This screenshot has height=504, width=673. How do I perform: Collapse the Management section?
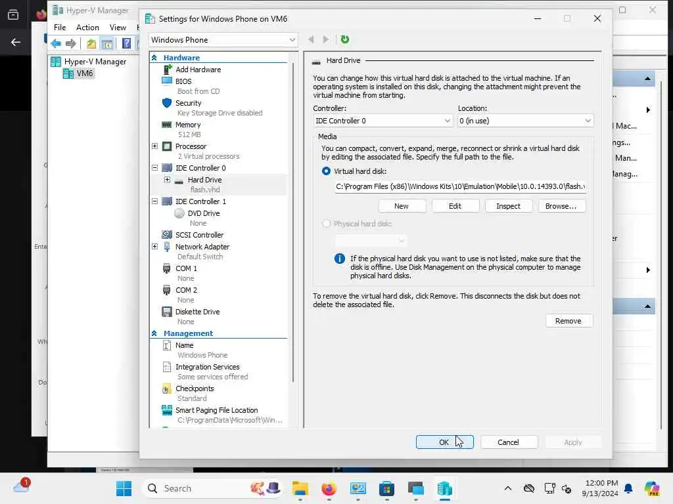coord(154,333)
